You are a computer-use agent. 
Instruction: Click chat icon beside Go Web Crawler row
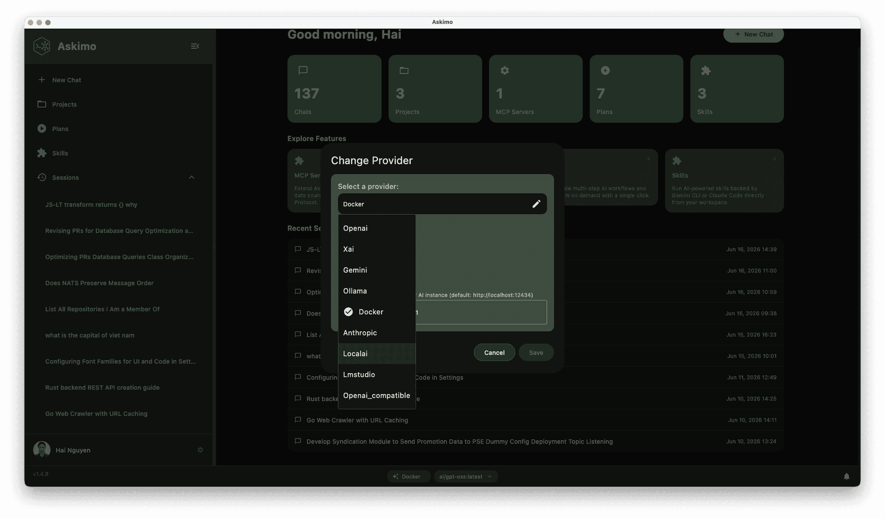pos(298,420)
